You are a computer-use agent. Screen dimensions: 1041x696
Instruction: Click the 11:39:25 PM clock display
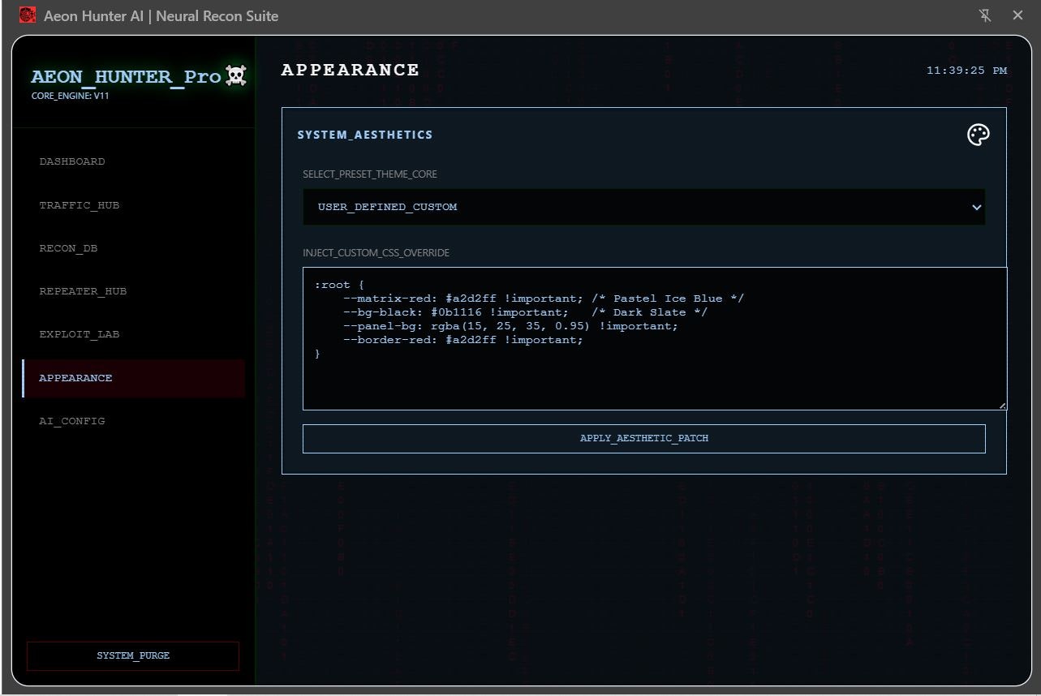[965, 70]
